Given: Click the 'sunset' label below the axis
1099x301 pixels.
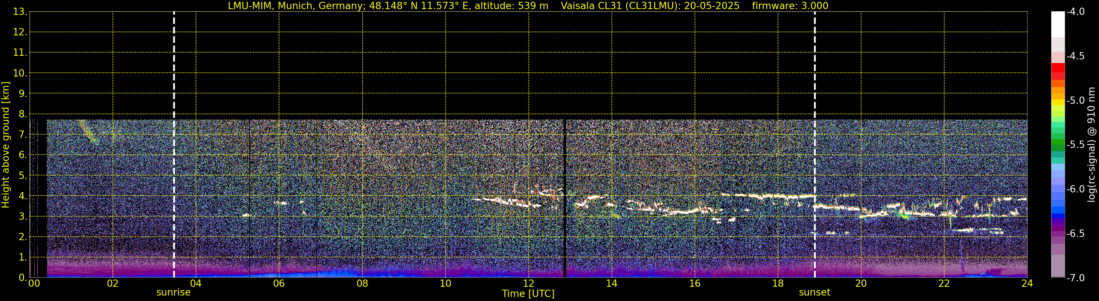Looking at the screenshot, I should pyautogui.click(x=814, y=293).
